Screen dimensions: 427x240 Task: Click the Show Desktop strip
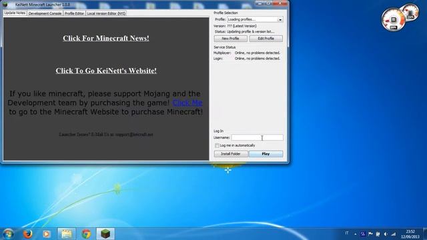(x=425, y=234)
